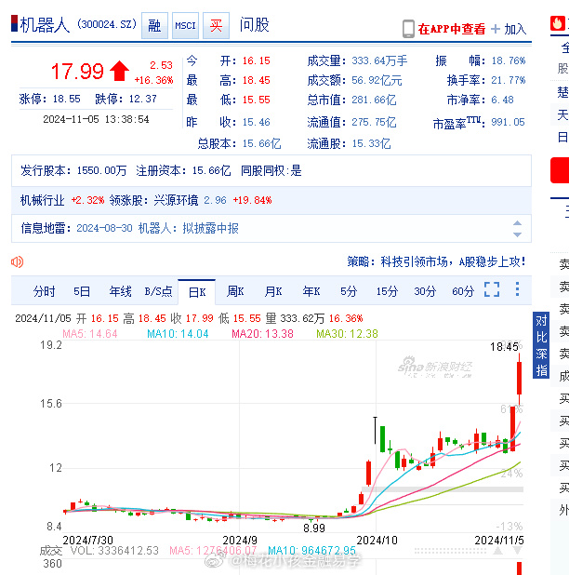The width and height of the screenshot is (569, 575).
Task: Click the 融 margin trading badge
Action: [154, 25]
